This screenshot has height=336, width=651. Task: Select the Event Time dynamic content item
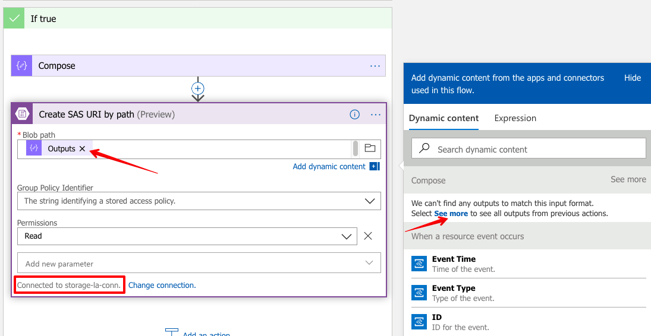[x=454, y=259]
